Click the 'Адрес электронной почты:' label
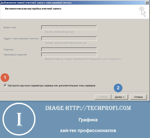This screenshot has width=150, height=138. pyautogui.click(x=21, y=39)
